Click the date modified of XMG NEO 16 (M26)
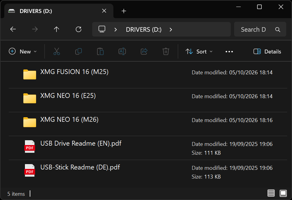 (x=232, y=120)
